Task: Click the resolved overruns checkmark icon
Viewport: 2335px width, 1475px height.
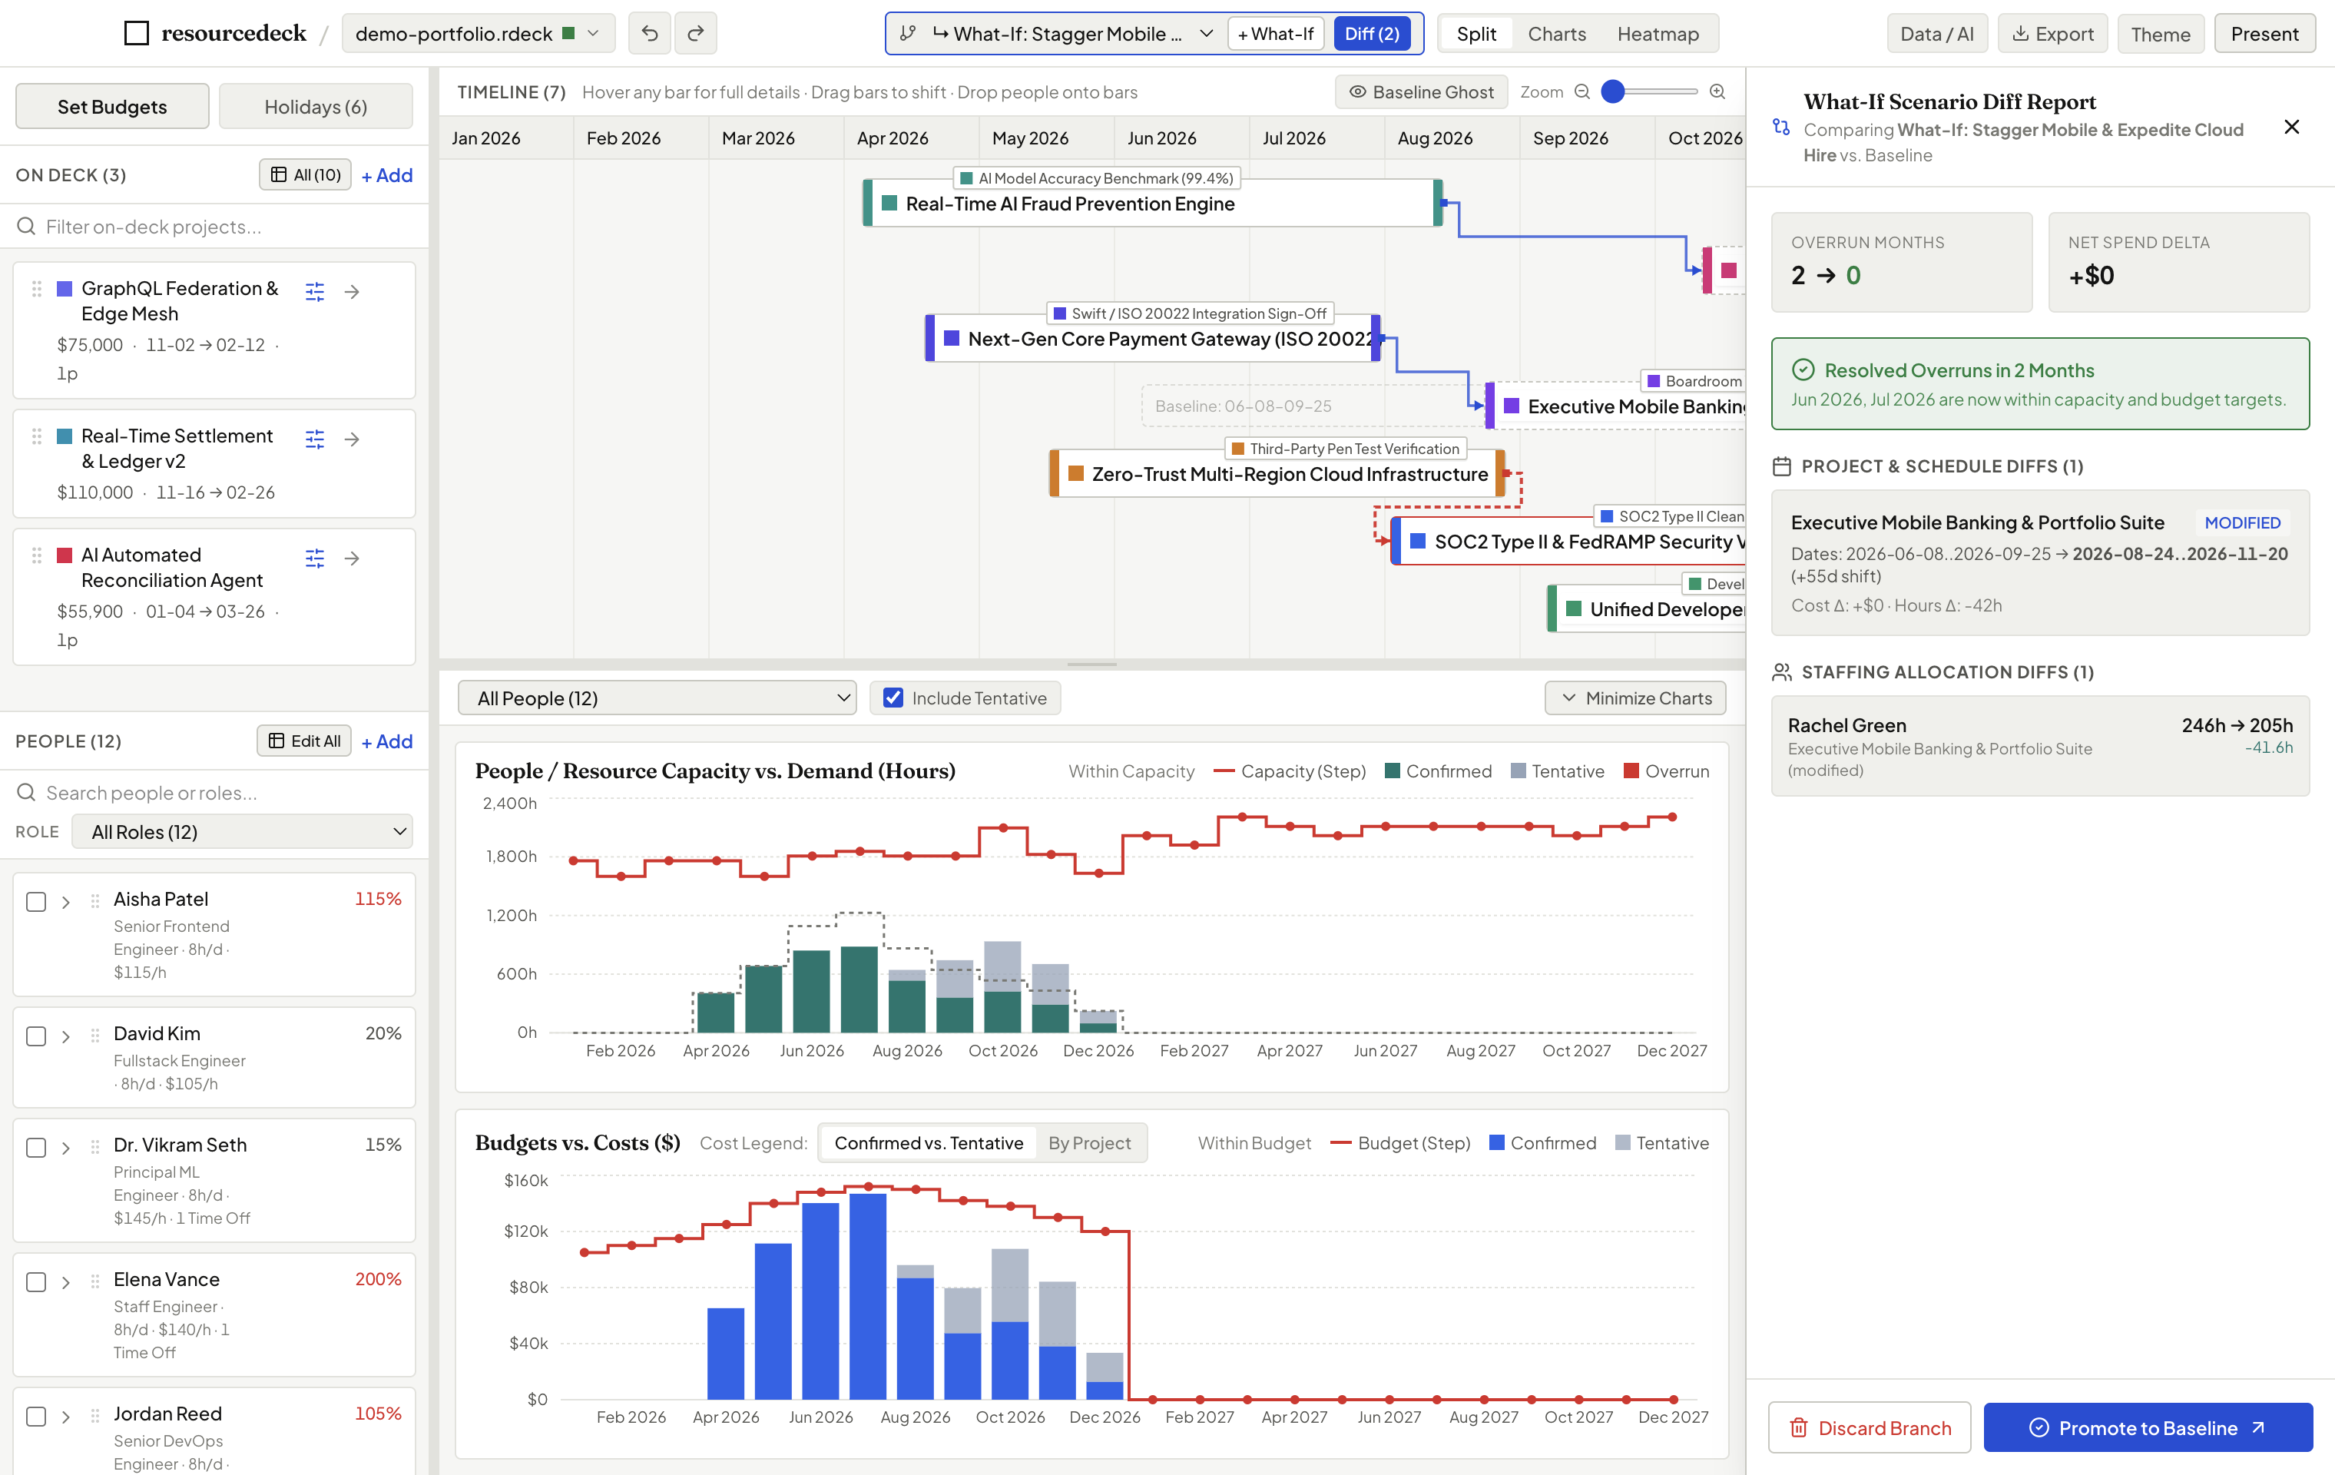Action: click(1803, 370)
